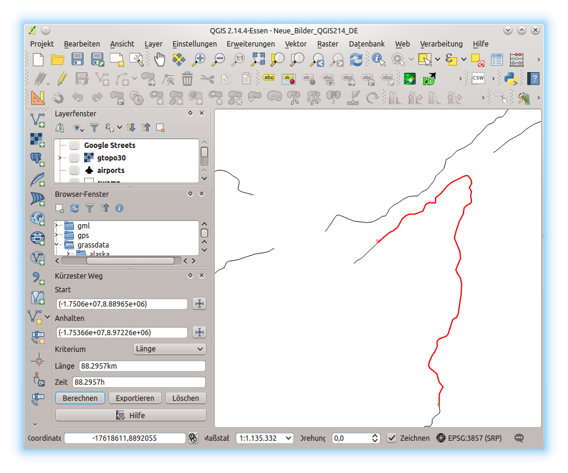Open the Kriterium dropdown showing Länge

[169, 349]
